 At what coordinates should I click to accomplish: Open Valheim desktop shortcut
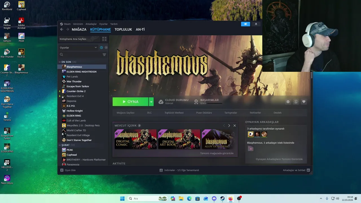tap(7, 37)
